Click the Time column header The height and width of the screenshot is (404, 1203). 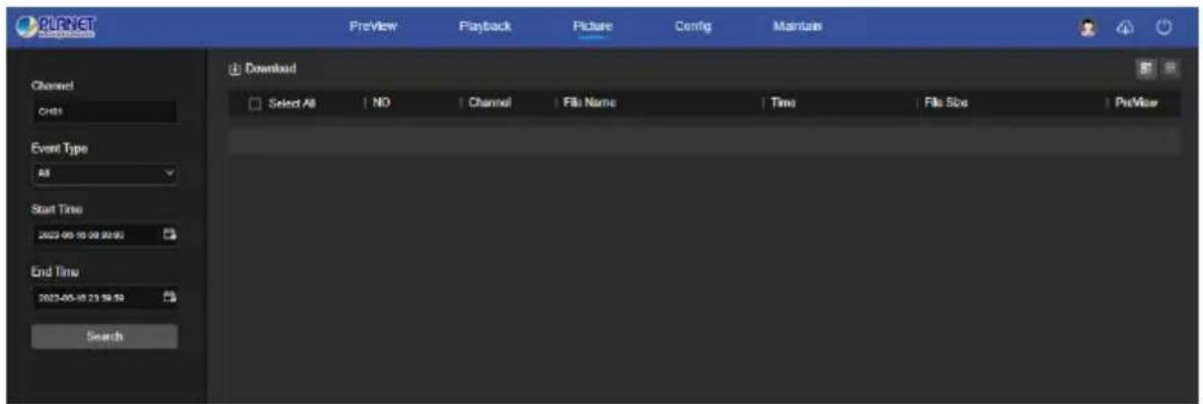(x=782, y=102)
